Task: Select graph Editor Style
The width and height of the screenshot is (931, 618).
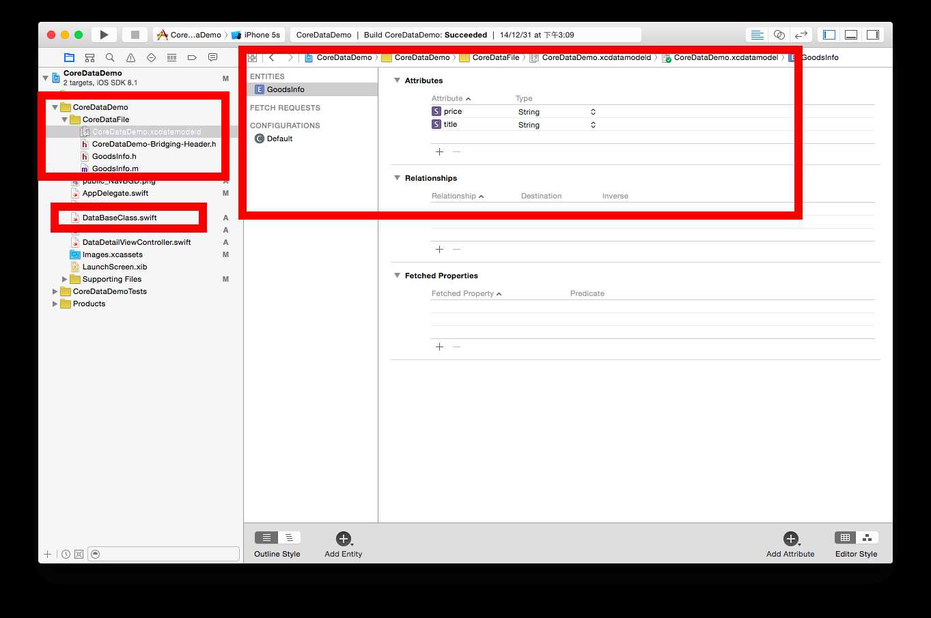Action: [867, 538]
